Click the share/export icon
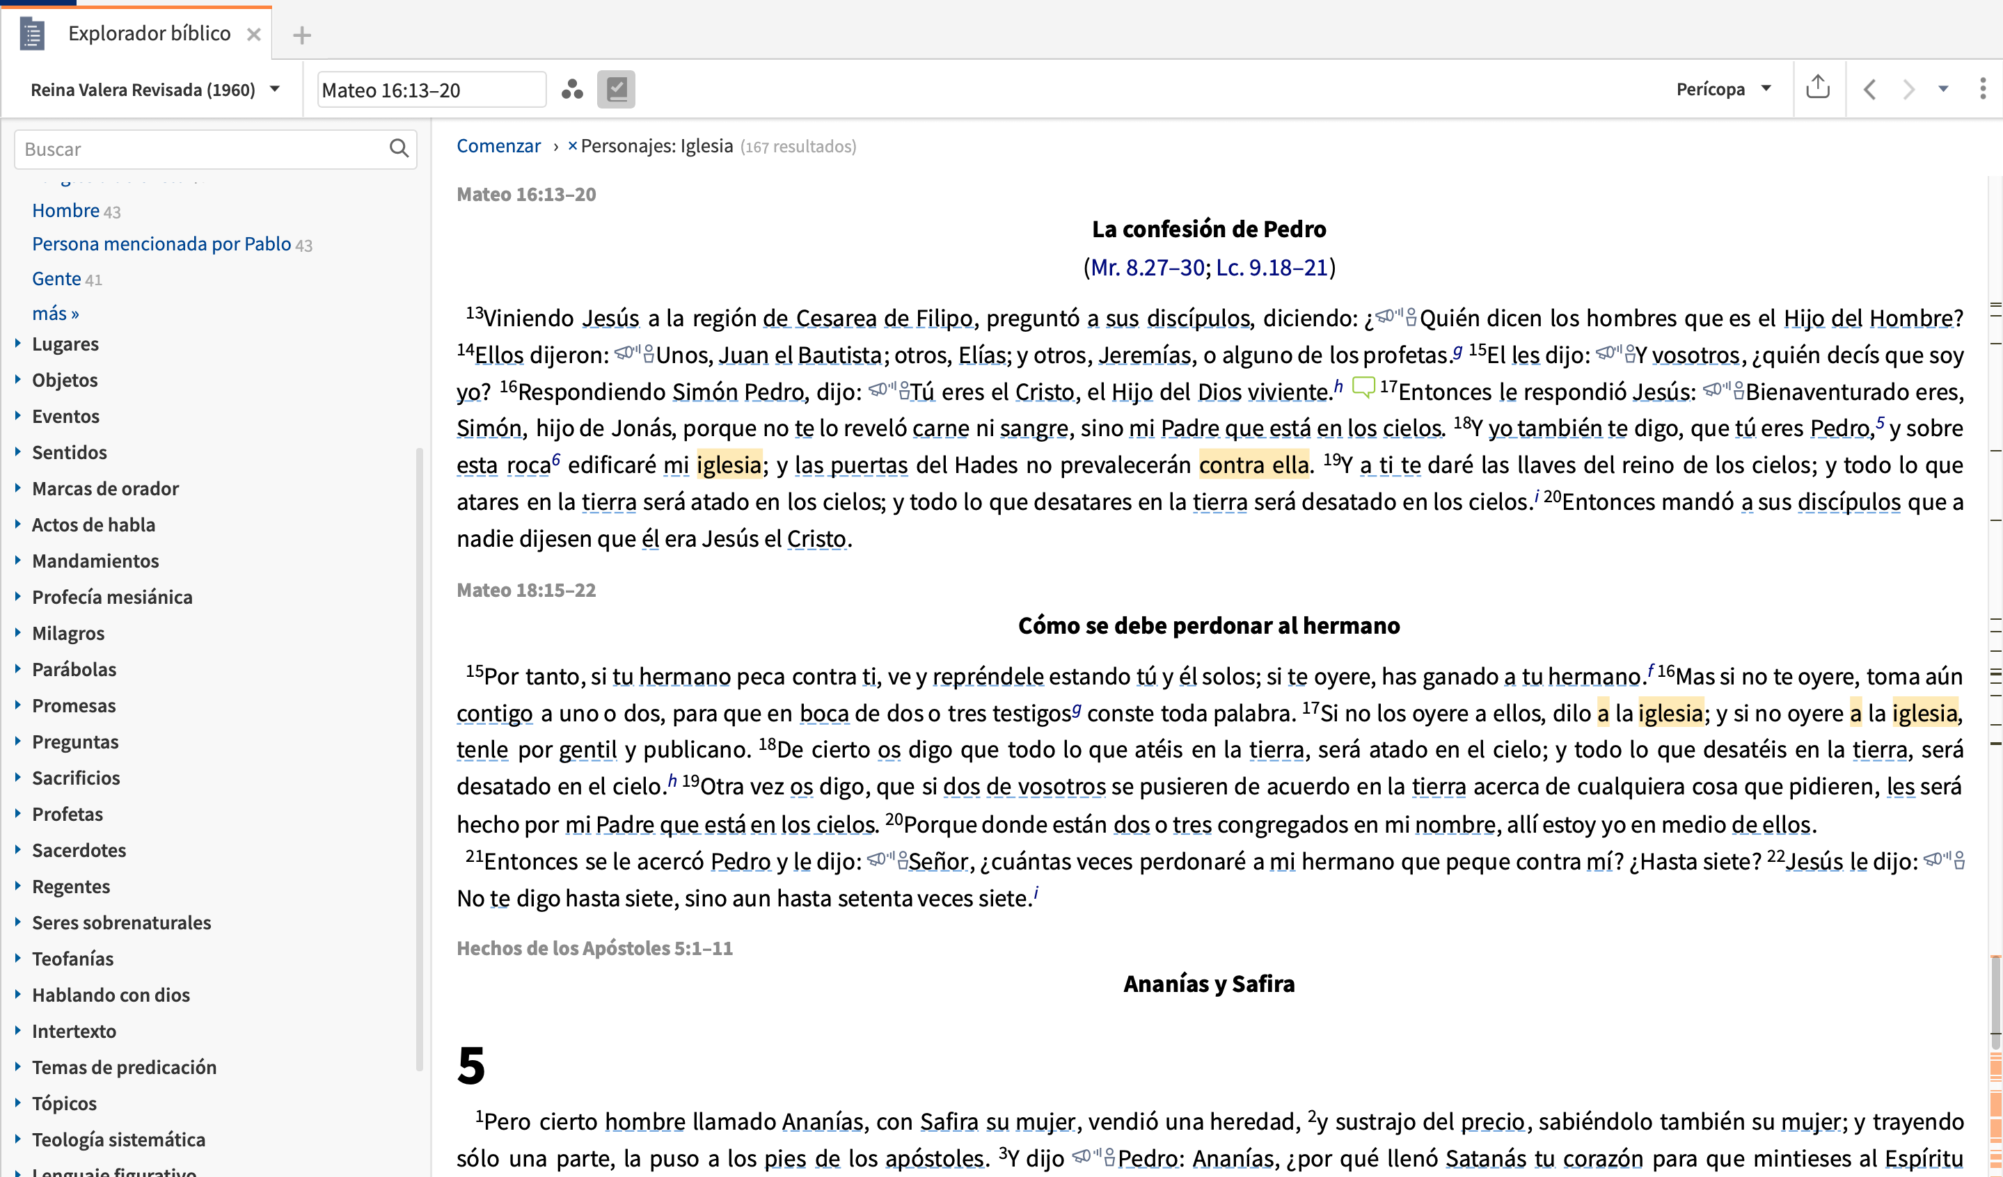Viewport: 2003px width, 1177px height. click(1818, 88)
